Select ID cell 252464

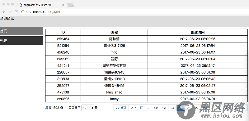[x=63, y=39]
